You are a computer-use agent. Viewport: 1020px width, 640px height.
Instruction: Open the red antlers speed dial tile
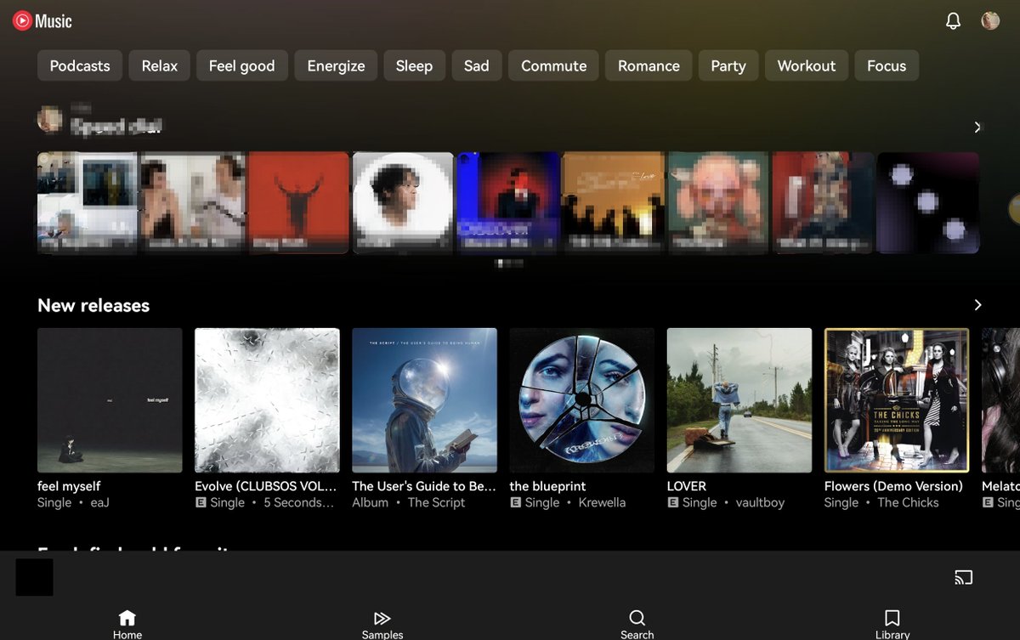[x=298, y=202]
